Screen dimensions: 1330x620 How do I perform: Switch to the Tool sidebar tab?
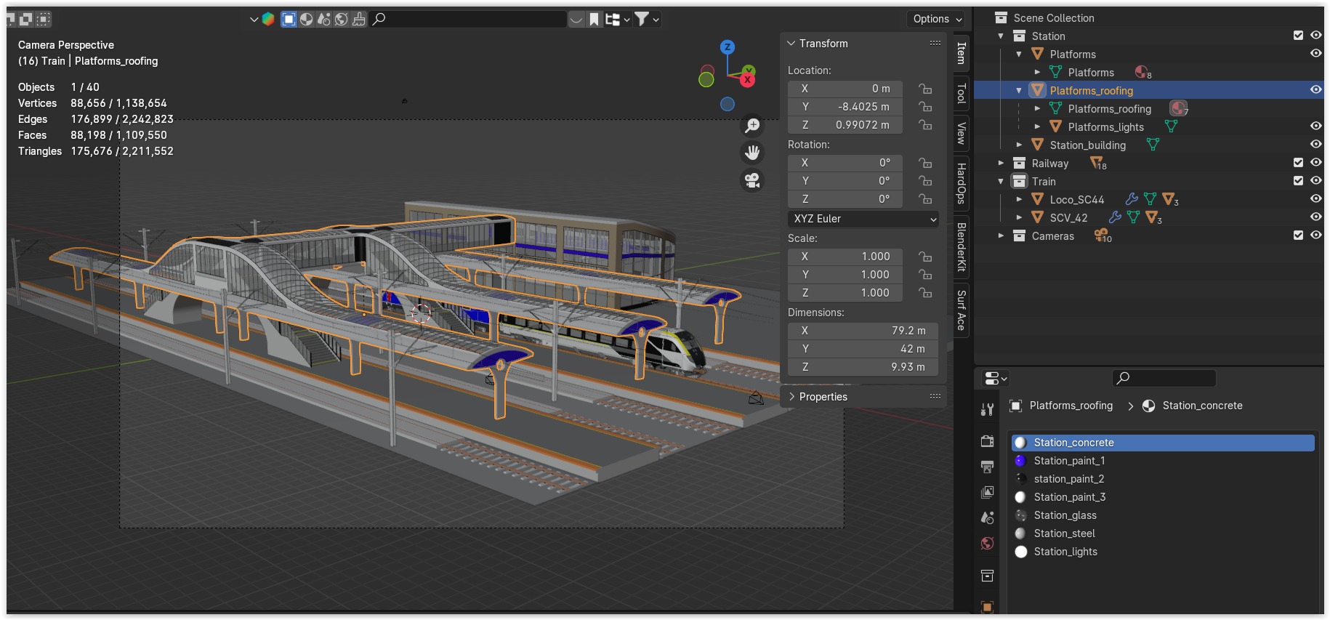coord(961,94)
